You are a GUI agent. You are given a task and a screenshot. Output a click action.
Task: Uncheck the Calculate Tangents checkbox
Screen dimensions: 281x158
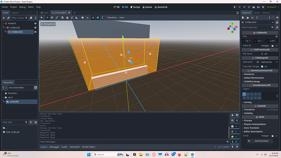click(x=262, y=66)
